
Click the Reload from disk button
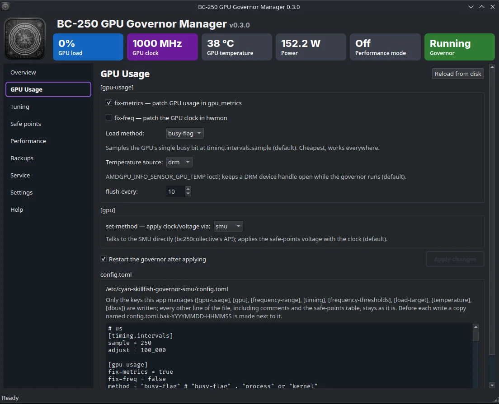[x=458, y=74]
